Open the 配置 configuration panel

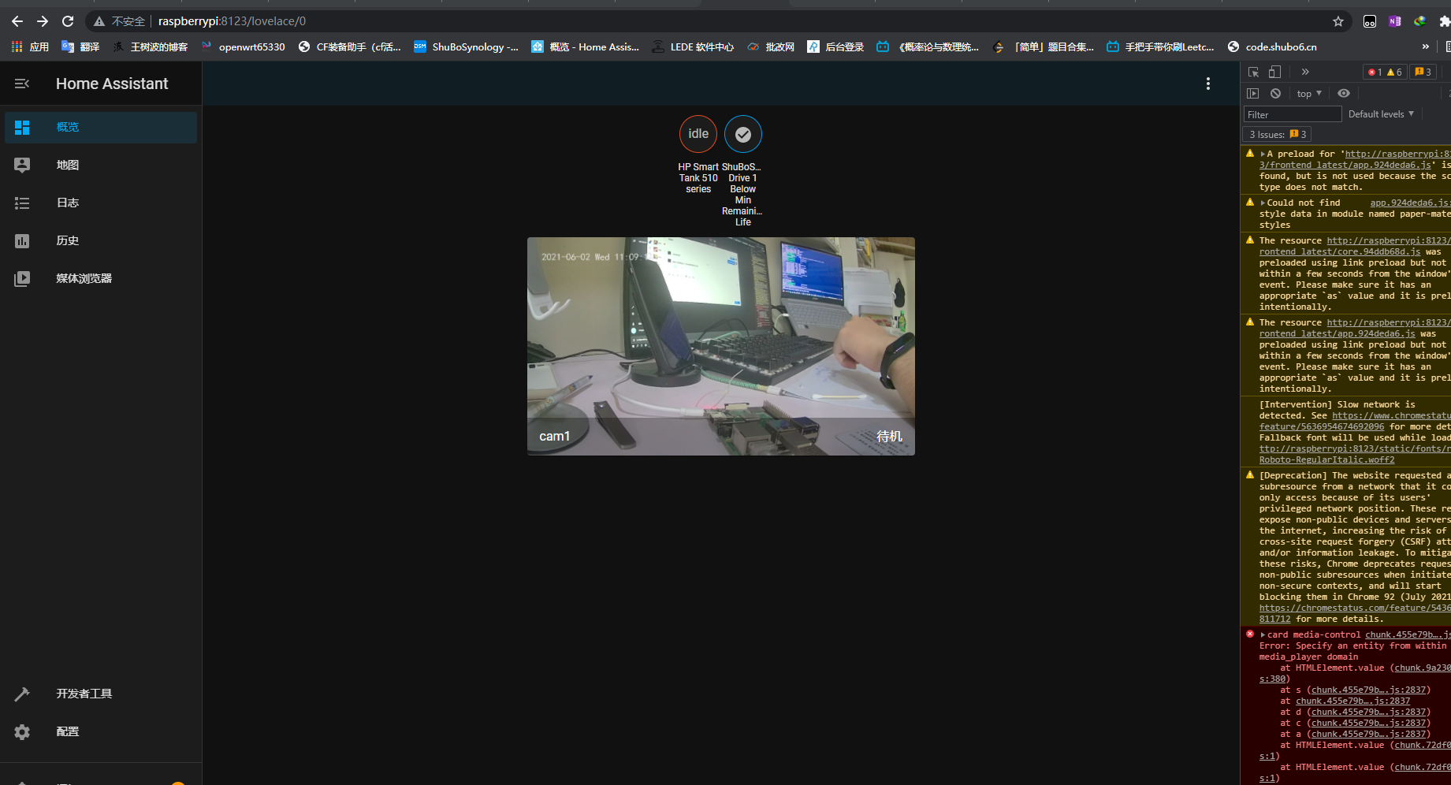pyautogui.click(x=68, y=731)
